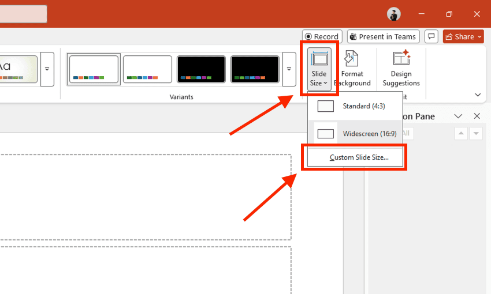Expand the Themes gallery more arrow

point(47,69)
